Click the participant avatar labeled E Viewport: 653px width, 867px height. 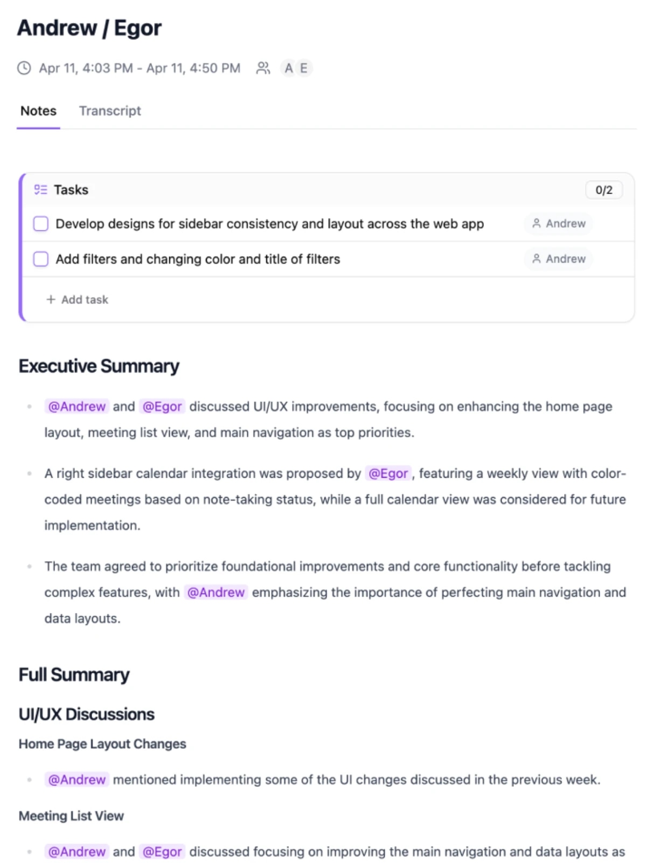[304, 68]
